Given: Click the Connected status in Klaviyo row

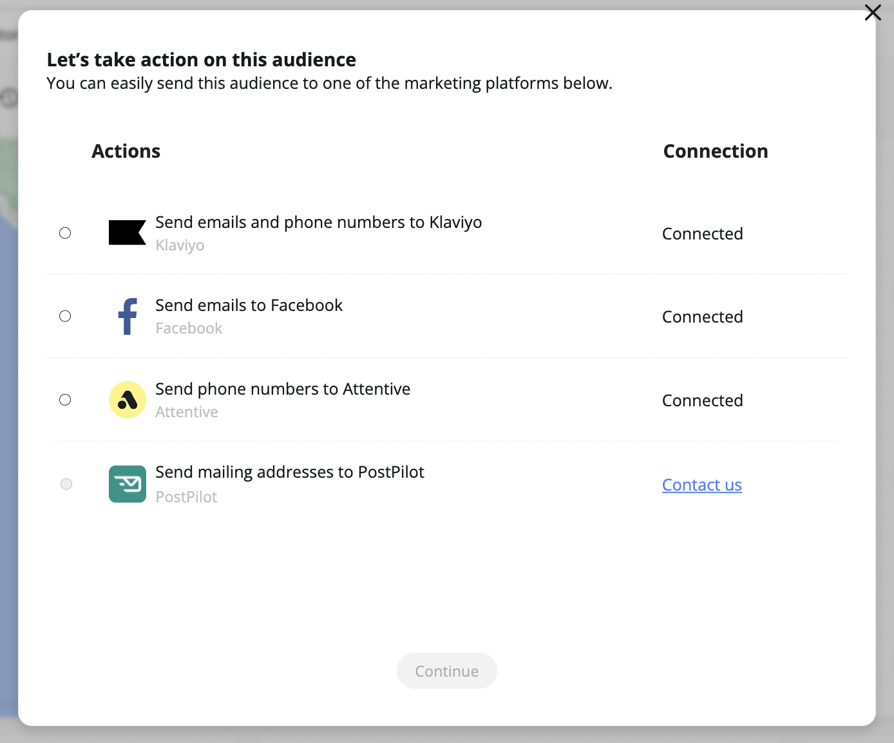Looking at the screenshot, I should (x=703, y=234).
